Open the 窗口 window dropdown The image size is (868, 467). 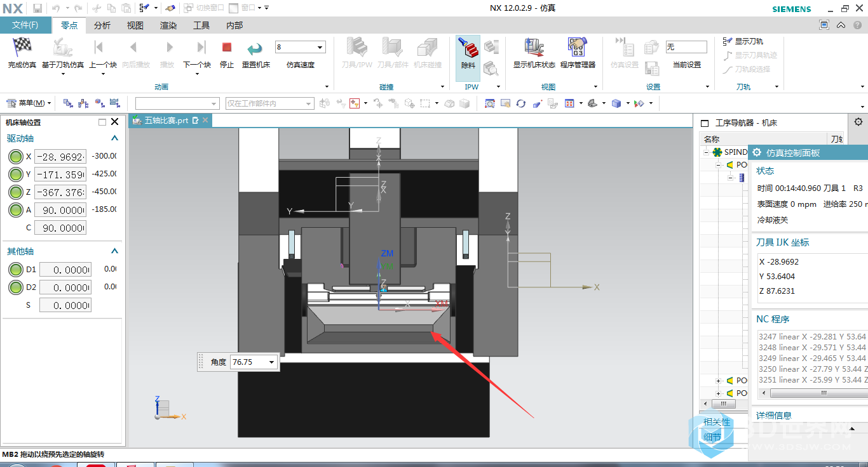click(x=248, y=8)
